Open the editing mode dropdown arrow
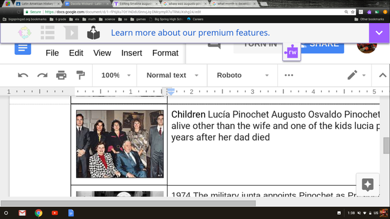 (x=364, y=75)
